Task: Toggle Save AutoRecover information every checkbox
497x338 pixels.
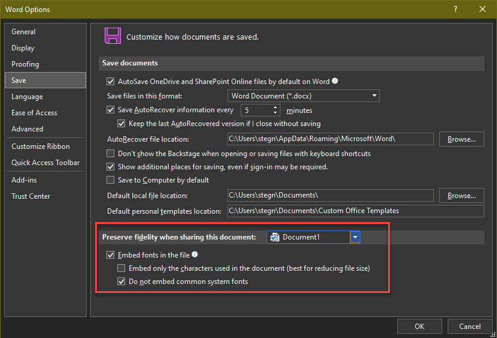Action: point(110,110)
